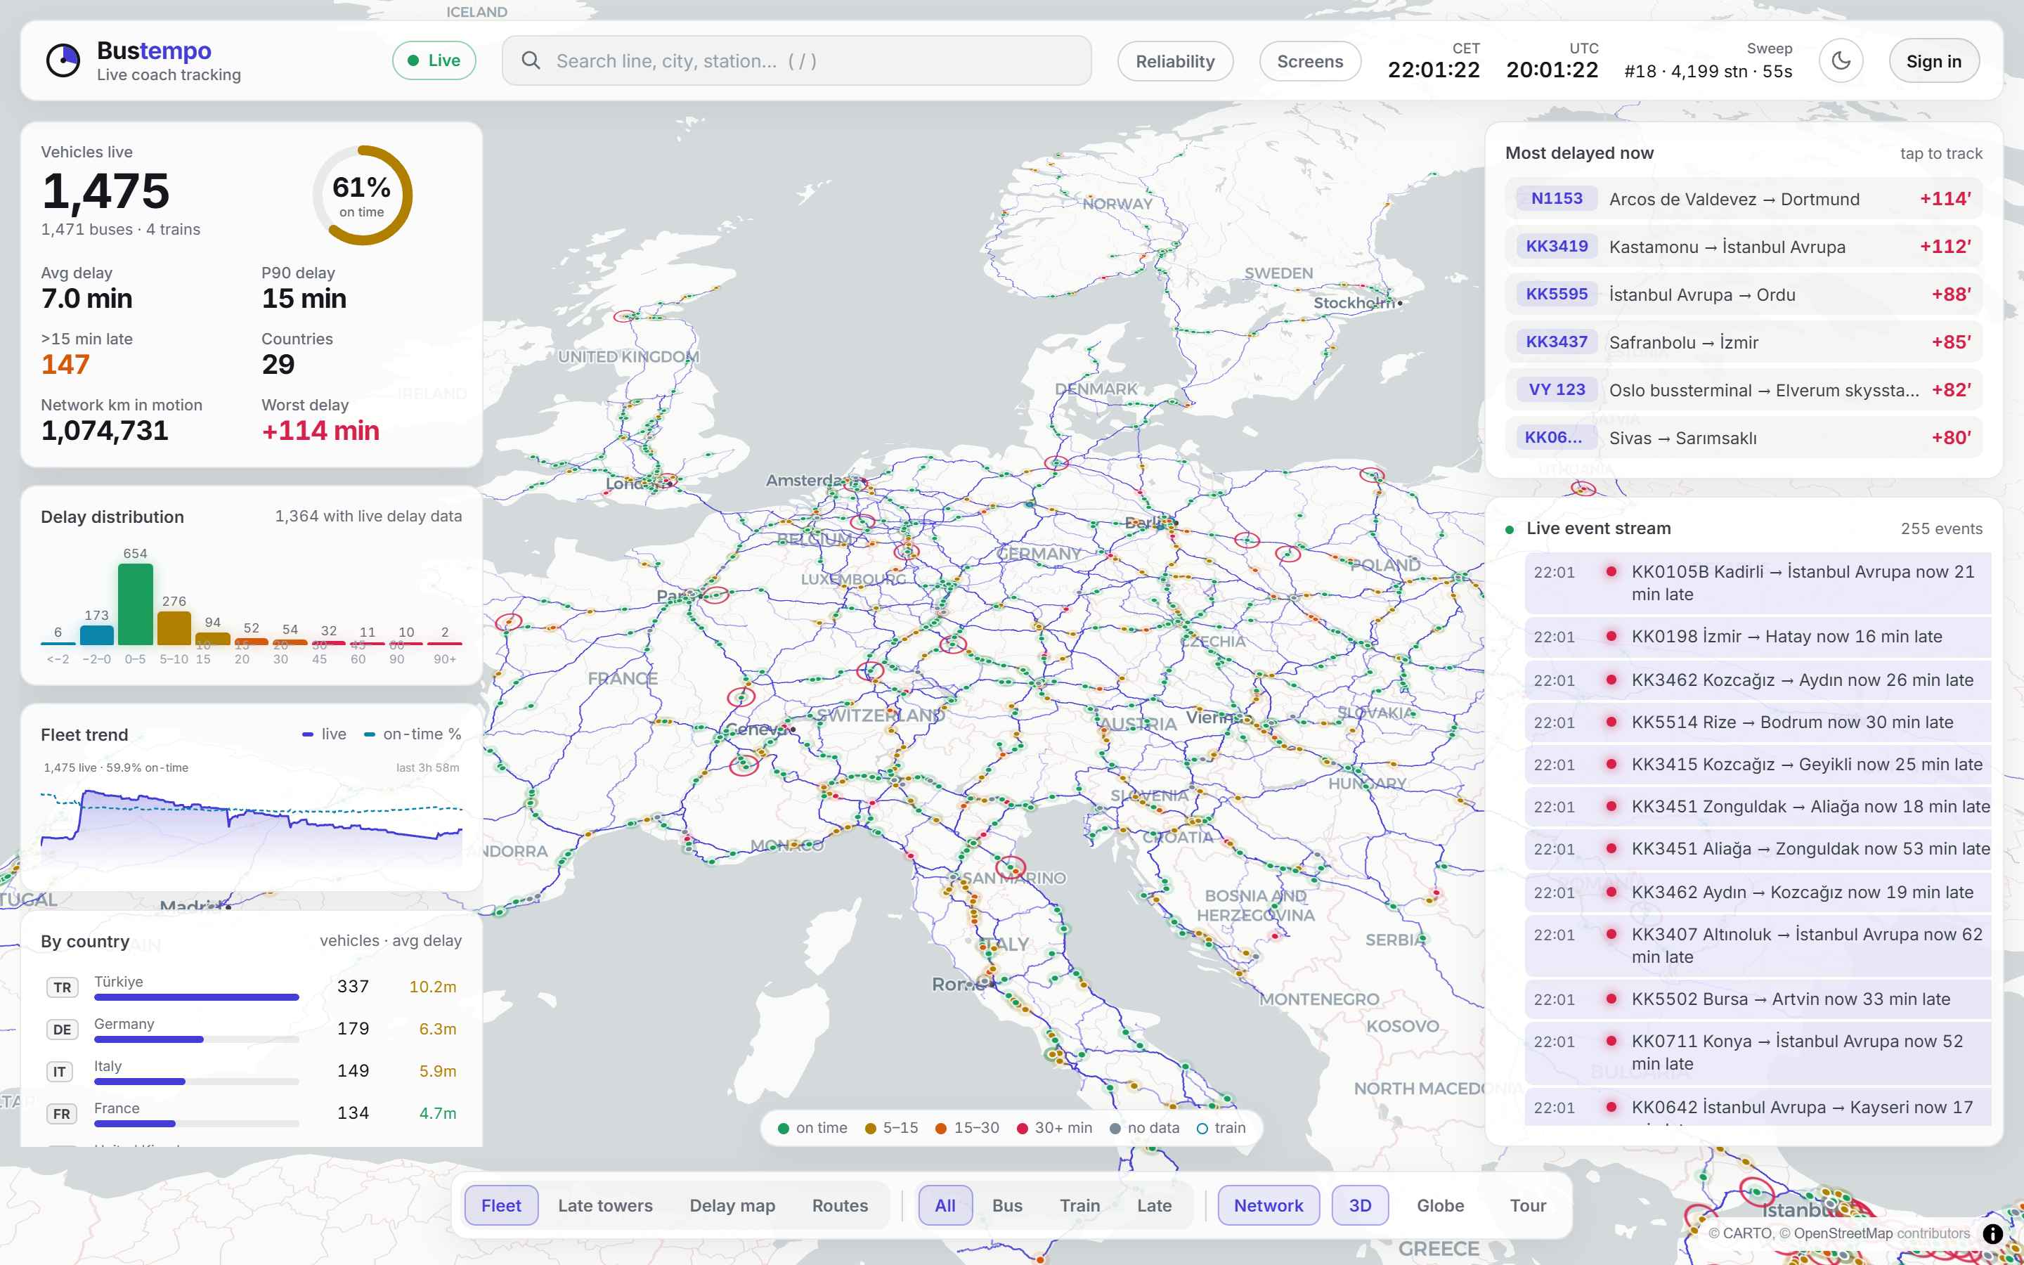Track VY 123 Oslo bussterminal route
This screenshot has height=1265, width=2024.
click(x=1744, y=390)
